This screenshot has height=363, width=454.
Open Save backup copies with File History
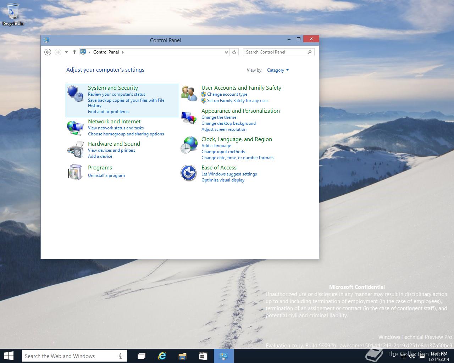tap(126, 103)
